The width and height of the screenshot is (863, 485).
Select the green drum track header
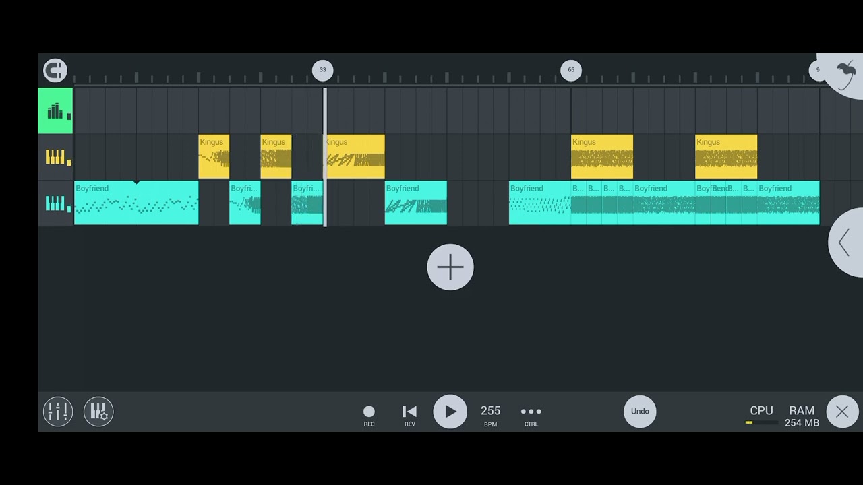[x=55, y=110]
